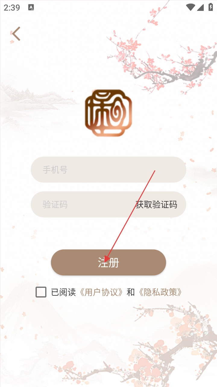
Task: Focus the 手机号 phone number field
Action: click(x=108, y=170)
